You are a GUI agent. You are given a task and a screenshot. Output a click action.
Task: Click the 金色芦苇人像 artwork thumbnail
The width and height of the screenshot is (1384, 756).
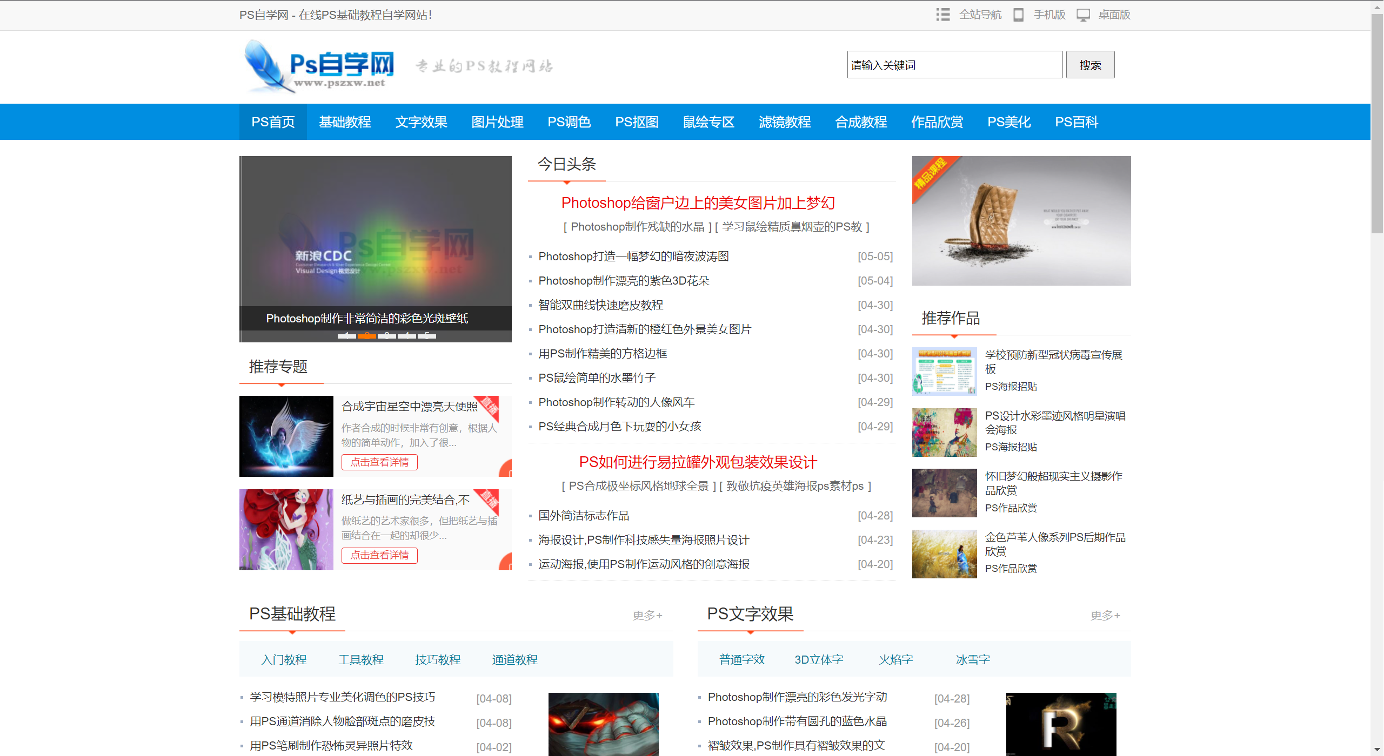[944, 553]
